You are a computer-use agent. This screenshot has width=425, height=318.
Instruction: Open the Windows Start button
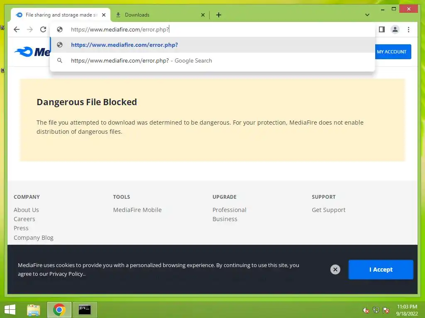(10, 310)
